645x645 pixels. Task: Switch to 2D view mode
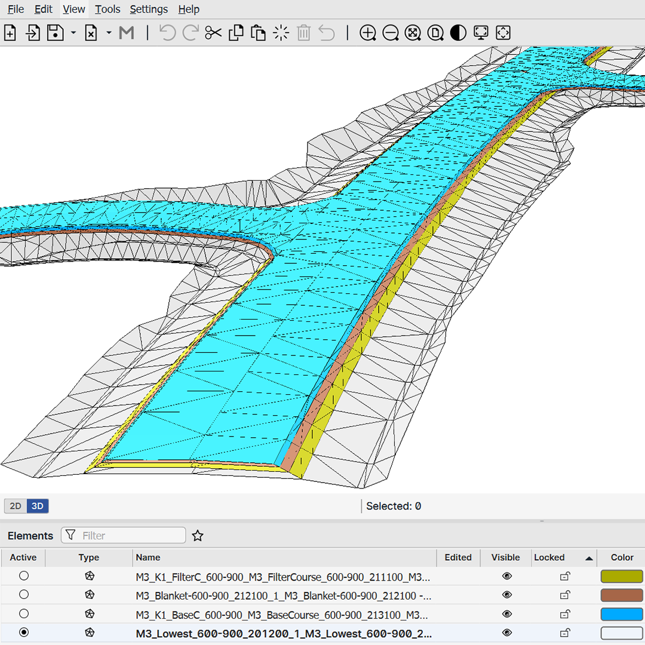point(16,506)
